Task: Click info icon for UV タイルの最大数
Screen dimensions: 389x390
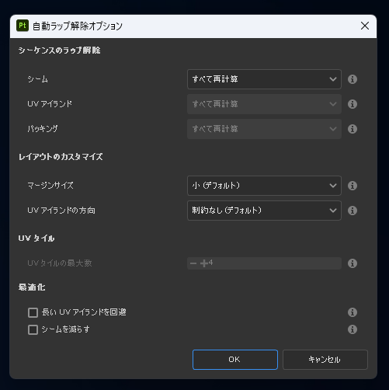Action: 353,263
